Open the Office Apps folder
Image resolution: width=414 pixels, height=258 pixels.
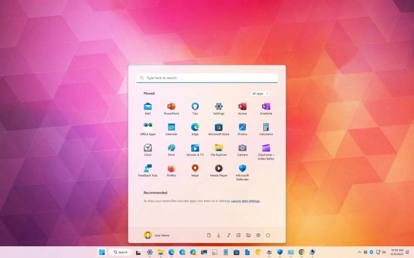(x=148, y=129)
